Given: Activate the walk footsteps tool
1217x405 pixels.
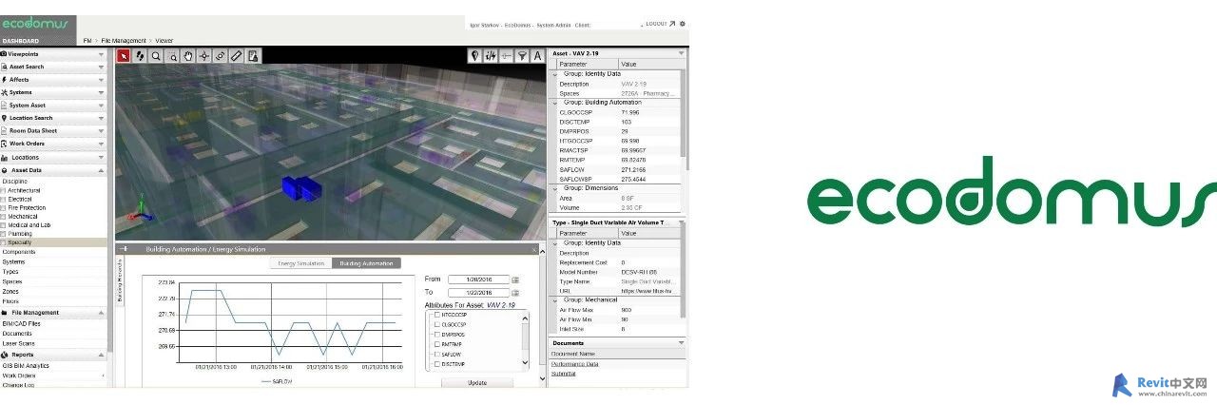Looking at the screenshot, I should point(139,56).
